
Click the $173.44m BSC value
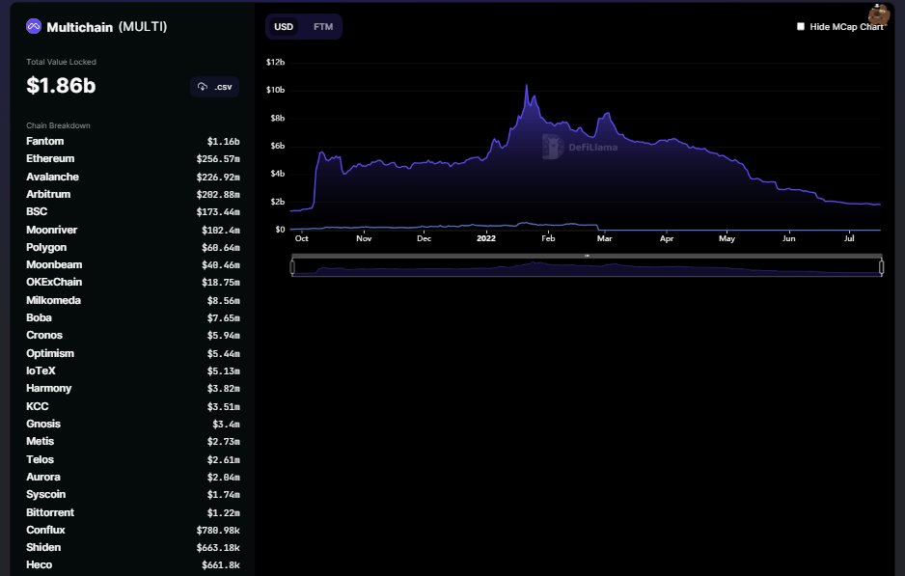tap(218, 212)
